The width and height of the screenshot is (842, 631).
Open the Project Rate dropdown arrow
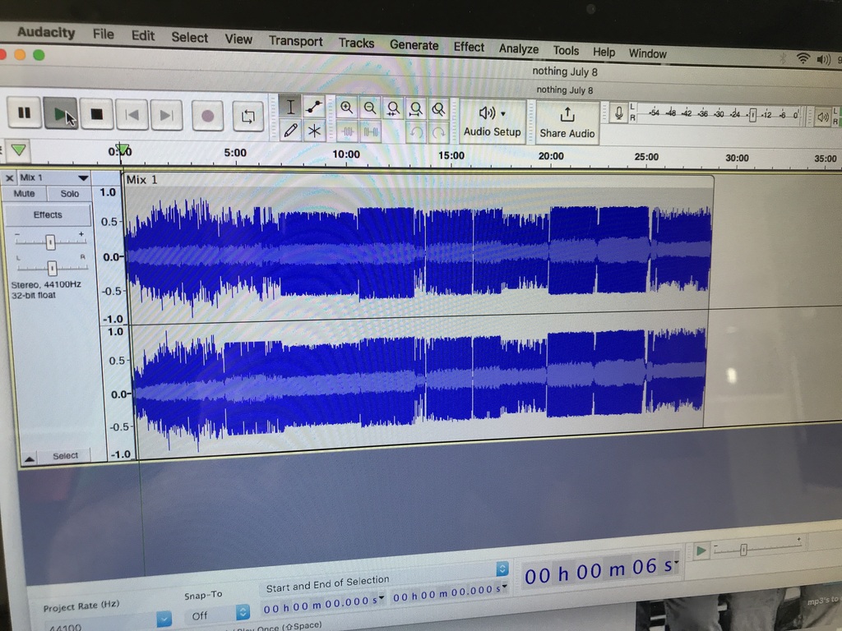[x=164, y=619]
